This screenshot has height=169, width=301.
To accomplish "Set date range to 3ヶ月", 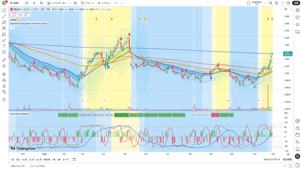I will point(32,159).
